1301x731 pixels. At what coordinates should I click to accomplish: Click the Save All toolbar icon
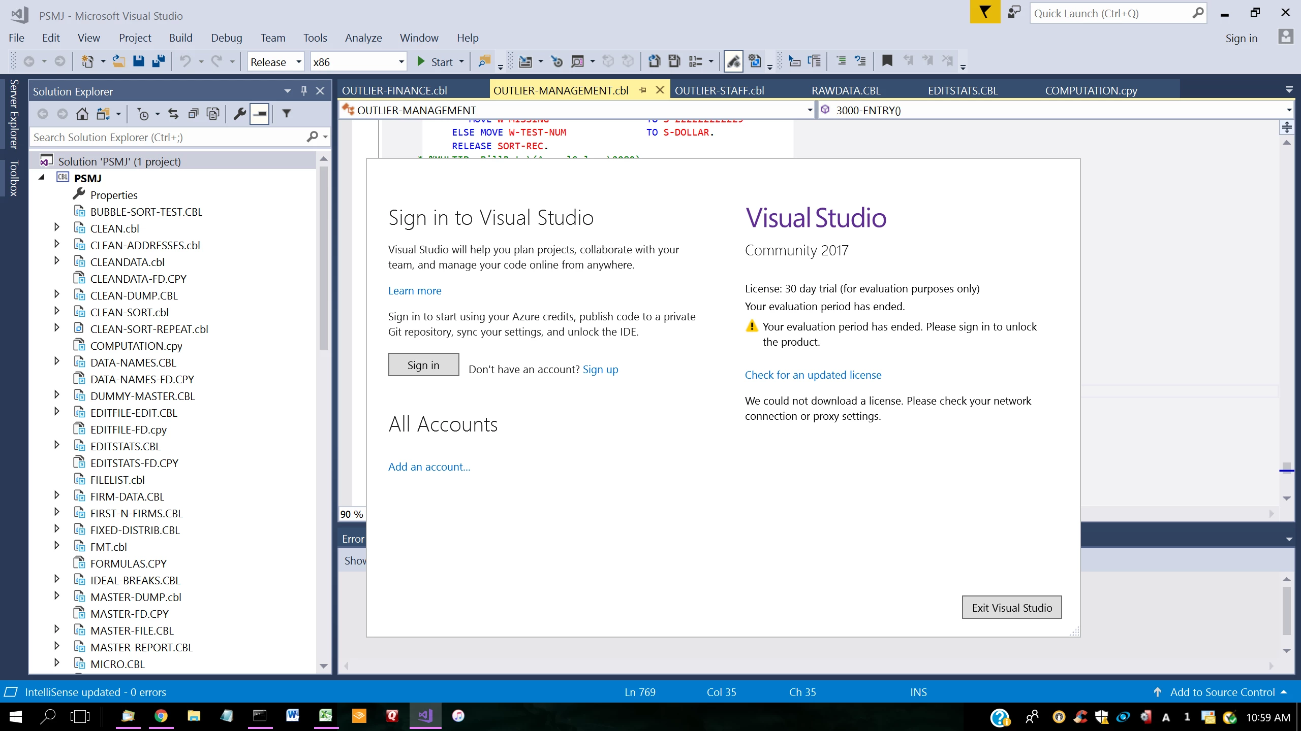pyautogui.click(x=159, y=61)
